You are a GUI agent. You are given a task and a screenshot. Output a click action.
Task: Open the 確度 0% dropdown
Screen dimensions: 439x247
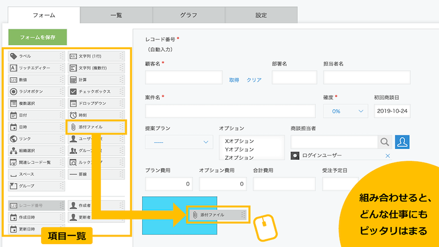click(345, 111)
